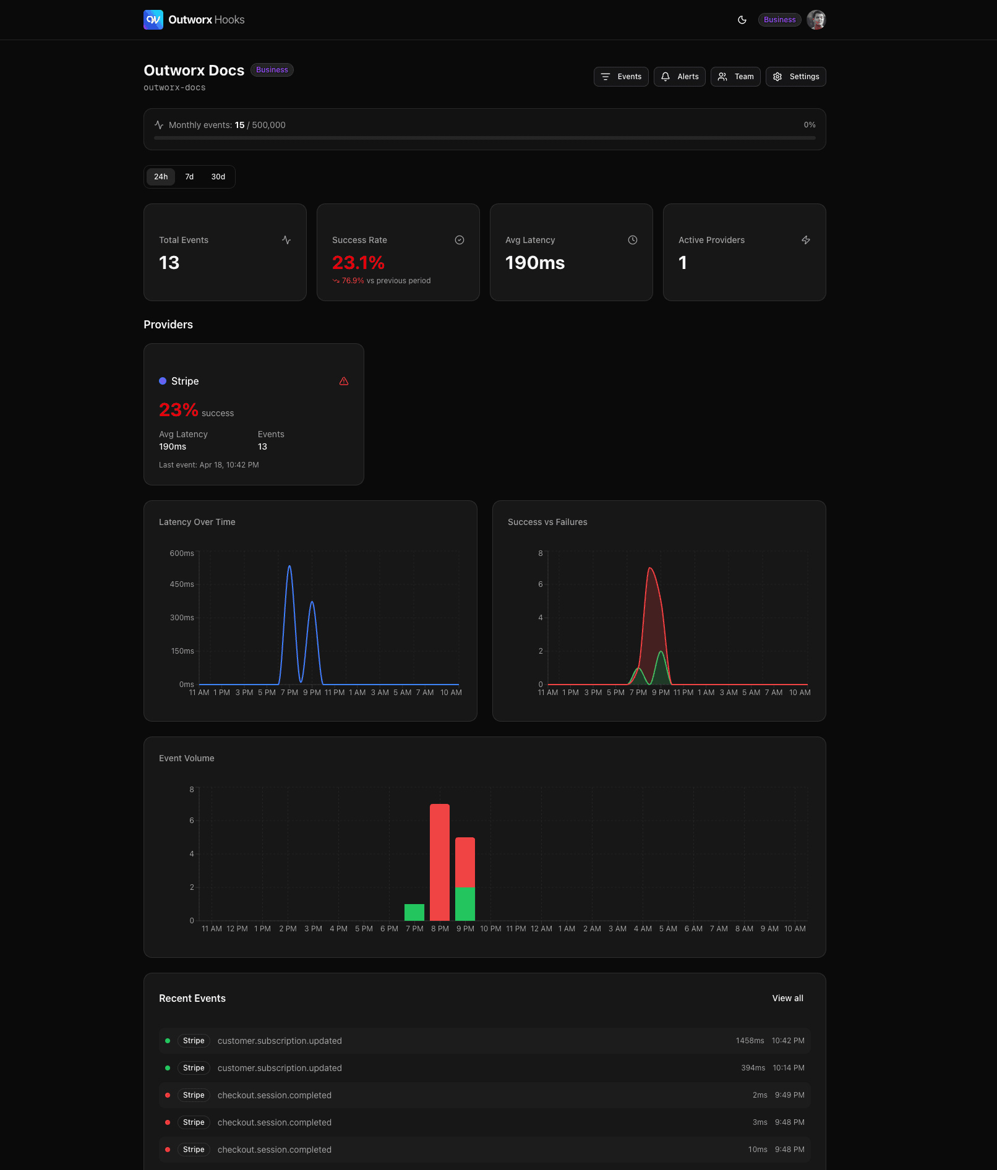This screenshot has width=997, height=1170.
Task: Click the Business badge next to Outworx Docs
Action: coord(272,70)
